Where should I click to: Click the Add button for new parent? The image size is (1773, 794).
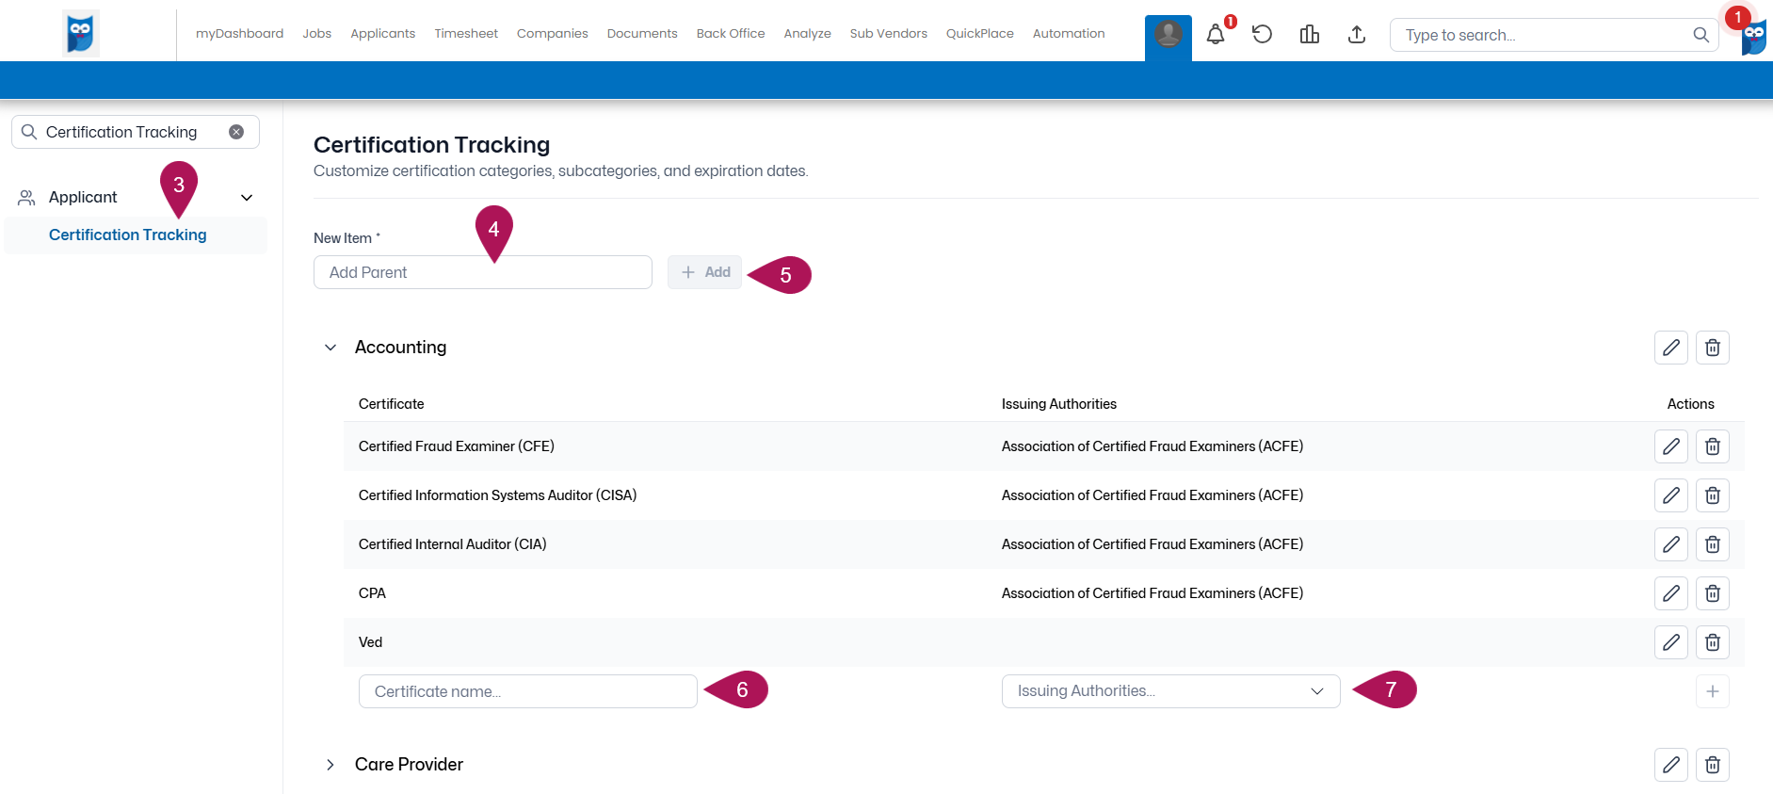click(x=705, y=272)
